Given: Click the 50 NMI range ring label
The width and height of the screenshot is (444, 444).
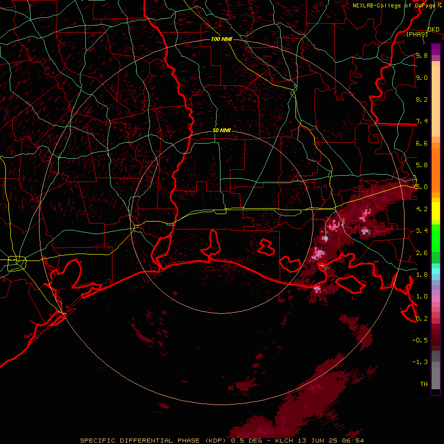Looking at the screenshot, I should (222, 131).
